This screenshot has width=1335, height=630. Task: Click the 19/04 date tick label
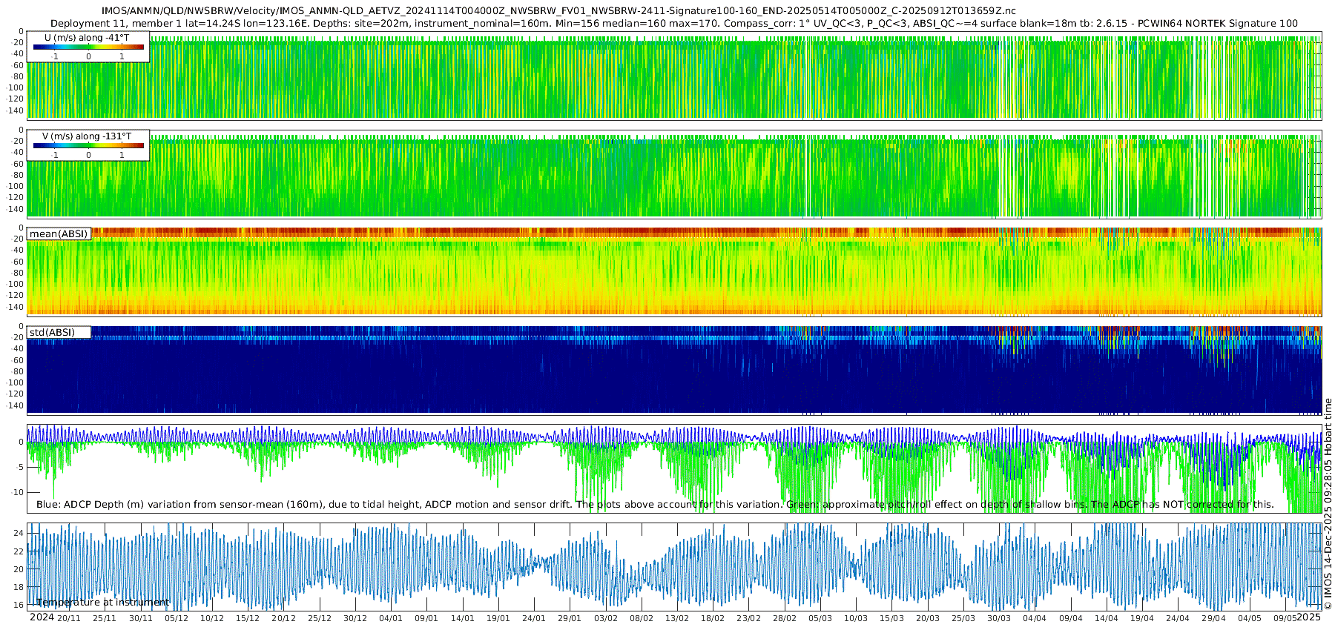(1142, 618)
